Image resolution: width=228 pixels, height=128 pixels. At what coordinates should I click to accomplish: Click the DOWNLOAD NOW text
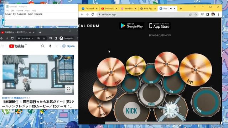160,35
